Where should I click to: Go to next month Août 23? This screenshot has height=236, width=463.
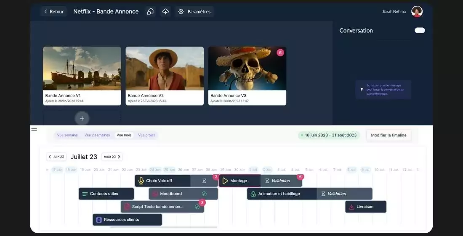tap(112, 157)
